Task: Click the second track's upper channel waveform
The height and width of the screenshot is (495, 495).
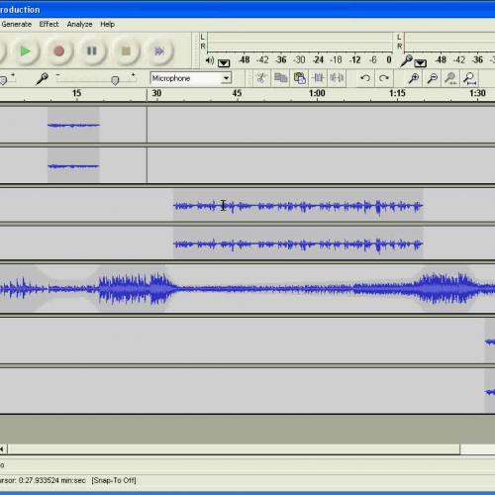Action: point(298,206)
